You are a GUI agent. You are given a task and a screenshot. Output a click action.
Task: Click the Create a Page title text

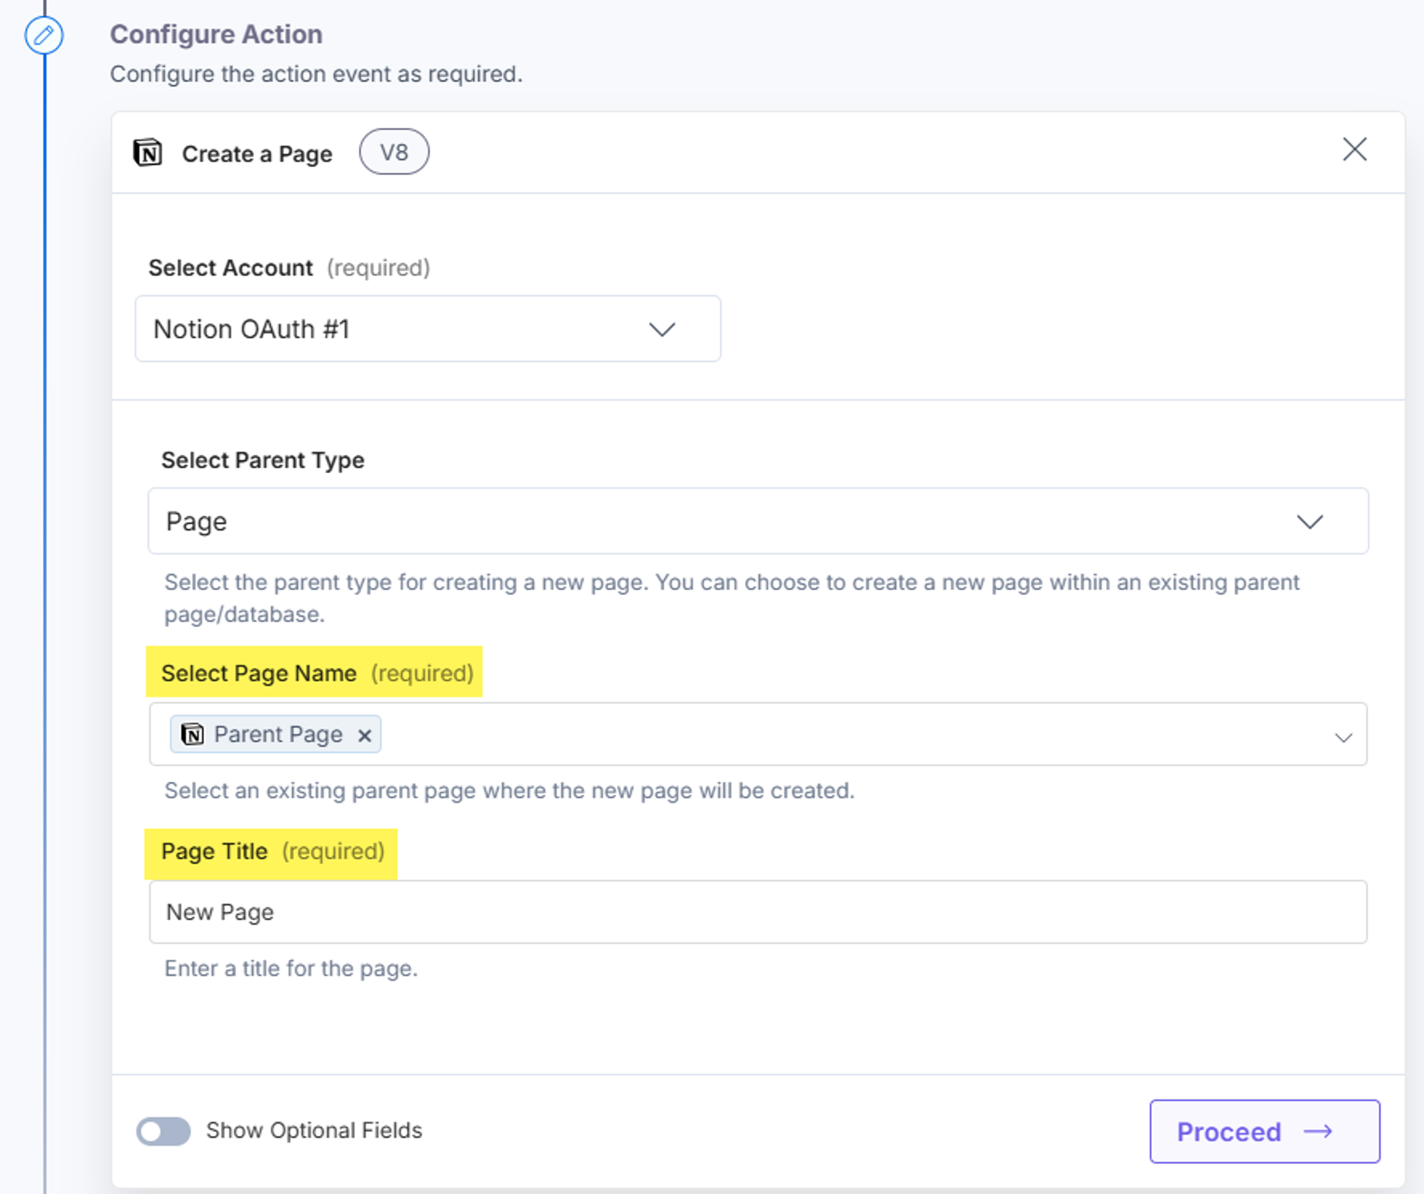coord(257,154)
